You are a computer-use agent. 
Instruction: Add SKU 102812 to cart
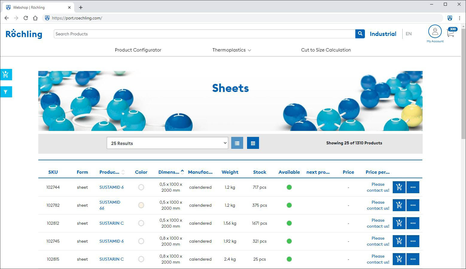tap(399, 223)
